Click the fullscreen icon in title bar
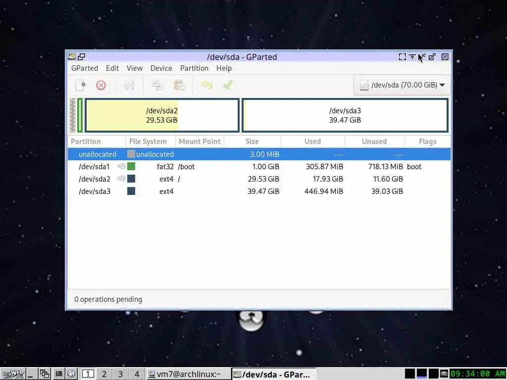Screen dimensions: 507x380 pyautogui.click(x=402, y=57)
